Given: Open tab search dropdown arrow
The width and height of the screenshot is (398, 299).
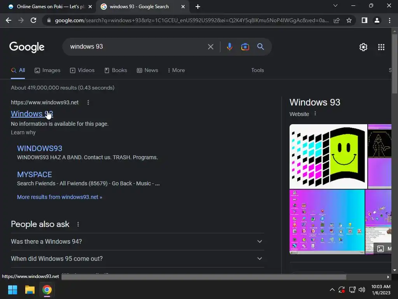Looking at the screenshot, I should tap(335, 5).
